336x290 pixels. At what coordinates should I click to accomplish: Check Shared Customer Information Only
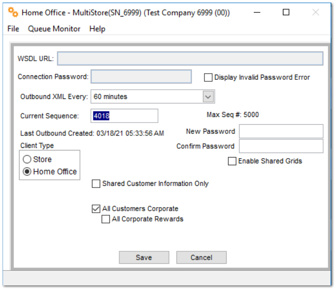click(96, 184)
